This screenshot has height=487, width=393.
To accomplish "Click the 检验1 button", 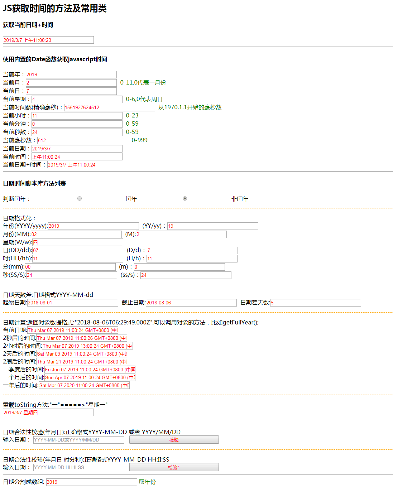I will [174, 467].
